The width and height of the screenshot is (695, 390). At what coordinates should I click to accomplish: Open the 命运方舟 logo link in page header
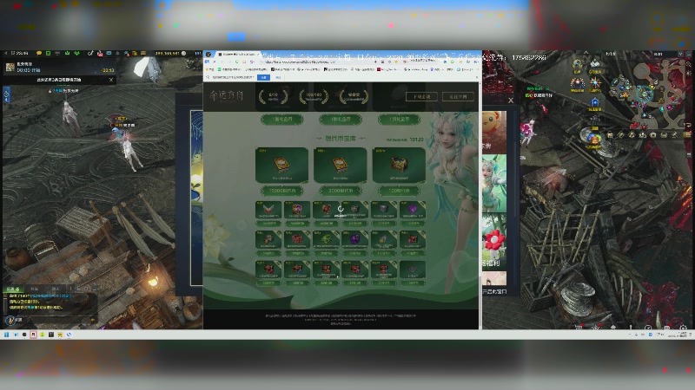pos(227,96)
